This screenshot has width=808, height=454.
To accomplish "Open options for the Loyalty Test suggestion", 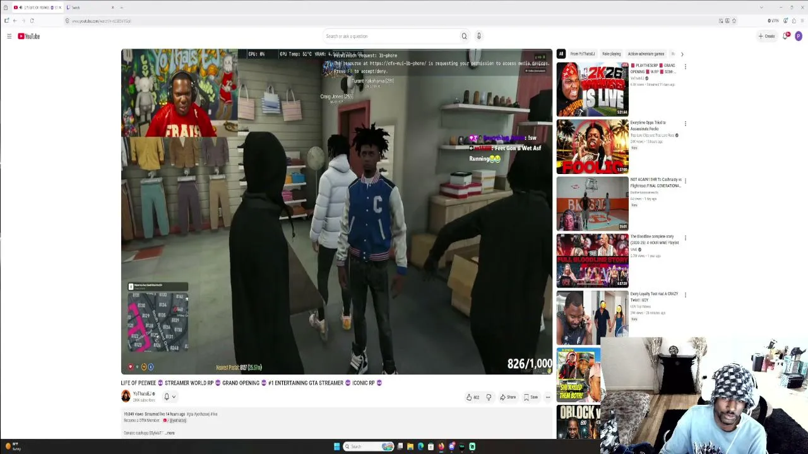I will coord(686,294).
